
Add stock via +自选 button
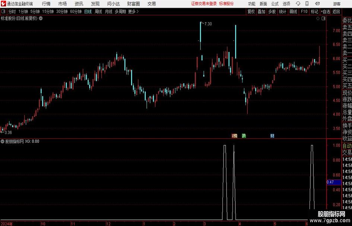click(325, 12)
